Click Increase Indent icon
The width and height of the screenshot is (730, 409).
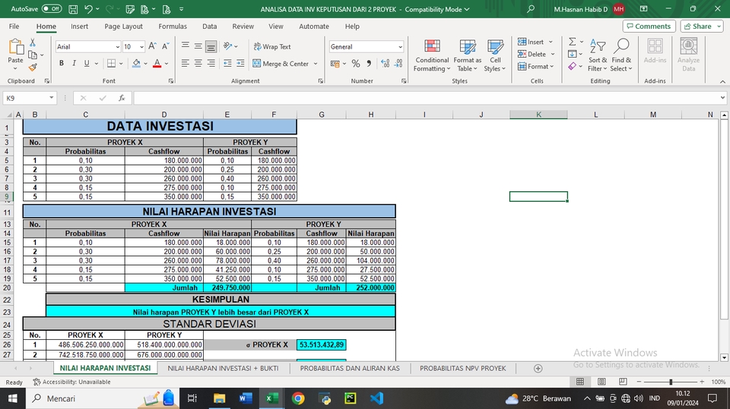pos(240,63)
